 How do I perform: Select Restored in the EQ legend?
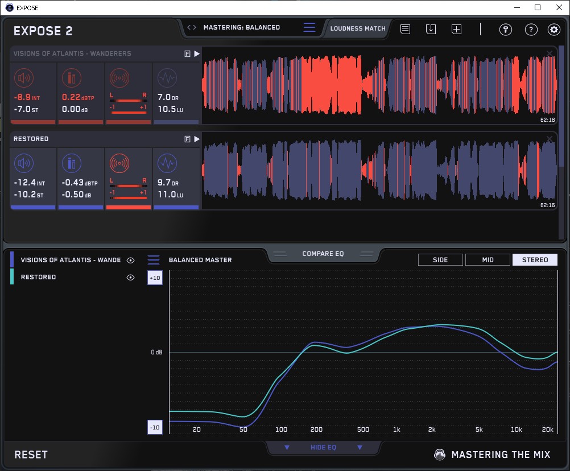click(38, 277)
